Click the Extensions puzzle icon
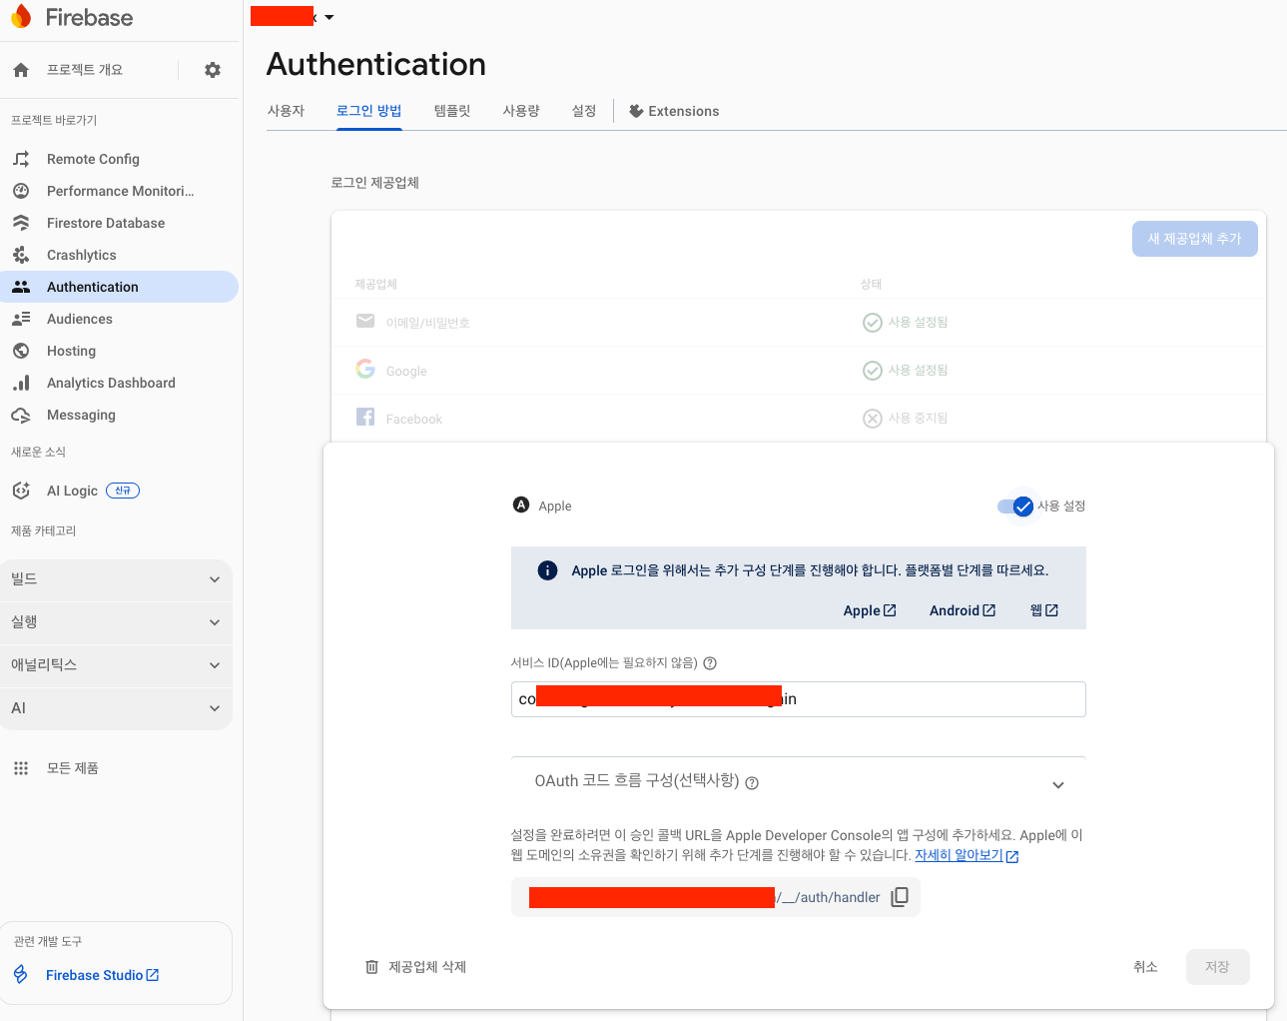Screen dimensions: 1287x1021 [636, 111]
